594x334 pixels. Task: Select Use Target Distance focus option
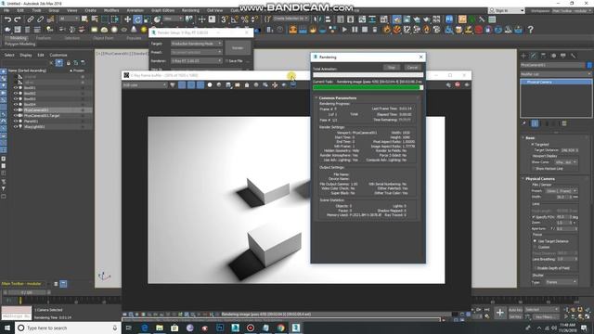[535, 241]
